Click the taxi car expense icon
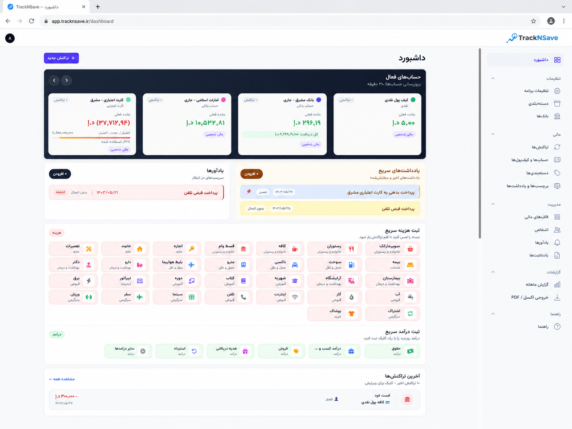The width and height of the screenshot is (572, 429). 295,265
